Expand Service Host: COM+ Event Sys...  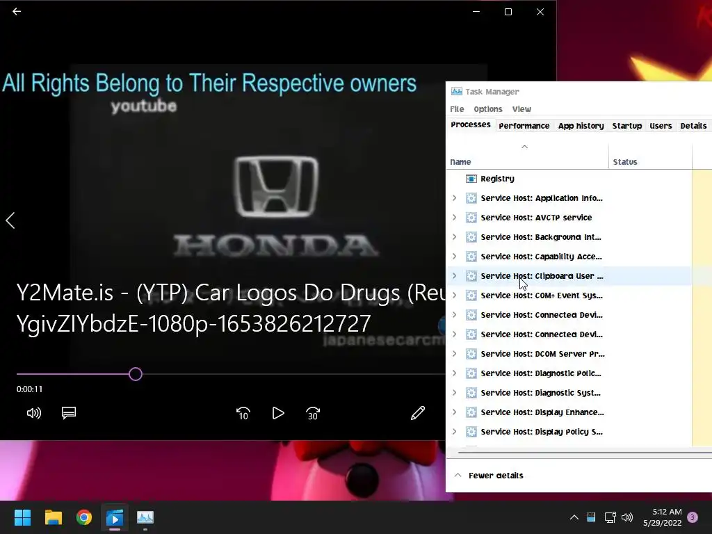click(x=455, y=296)
